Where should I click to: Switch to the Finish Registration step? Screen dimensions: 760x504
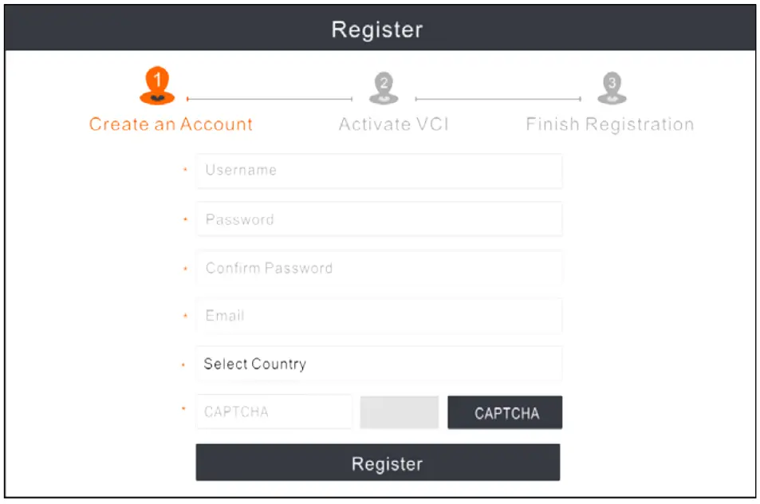click(609, 124)
